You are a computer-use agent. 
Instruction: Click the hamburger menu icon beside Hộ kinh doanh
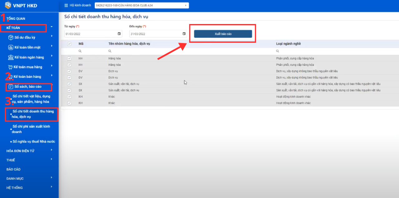(x=66, y=5)
